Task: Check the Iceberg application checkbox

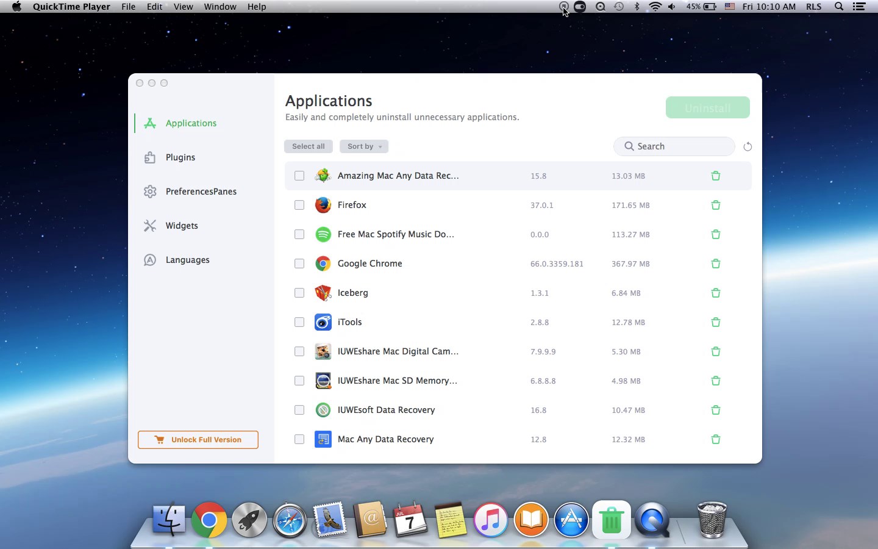Action: [x=299, y=293]
